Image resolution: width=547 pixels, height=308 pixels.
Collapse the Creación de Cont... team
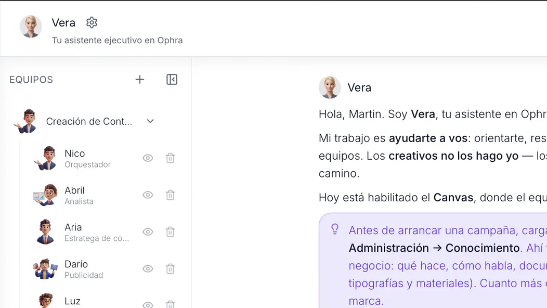[x=150, y=121]
